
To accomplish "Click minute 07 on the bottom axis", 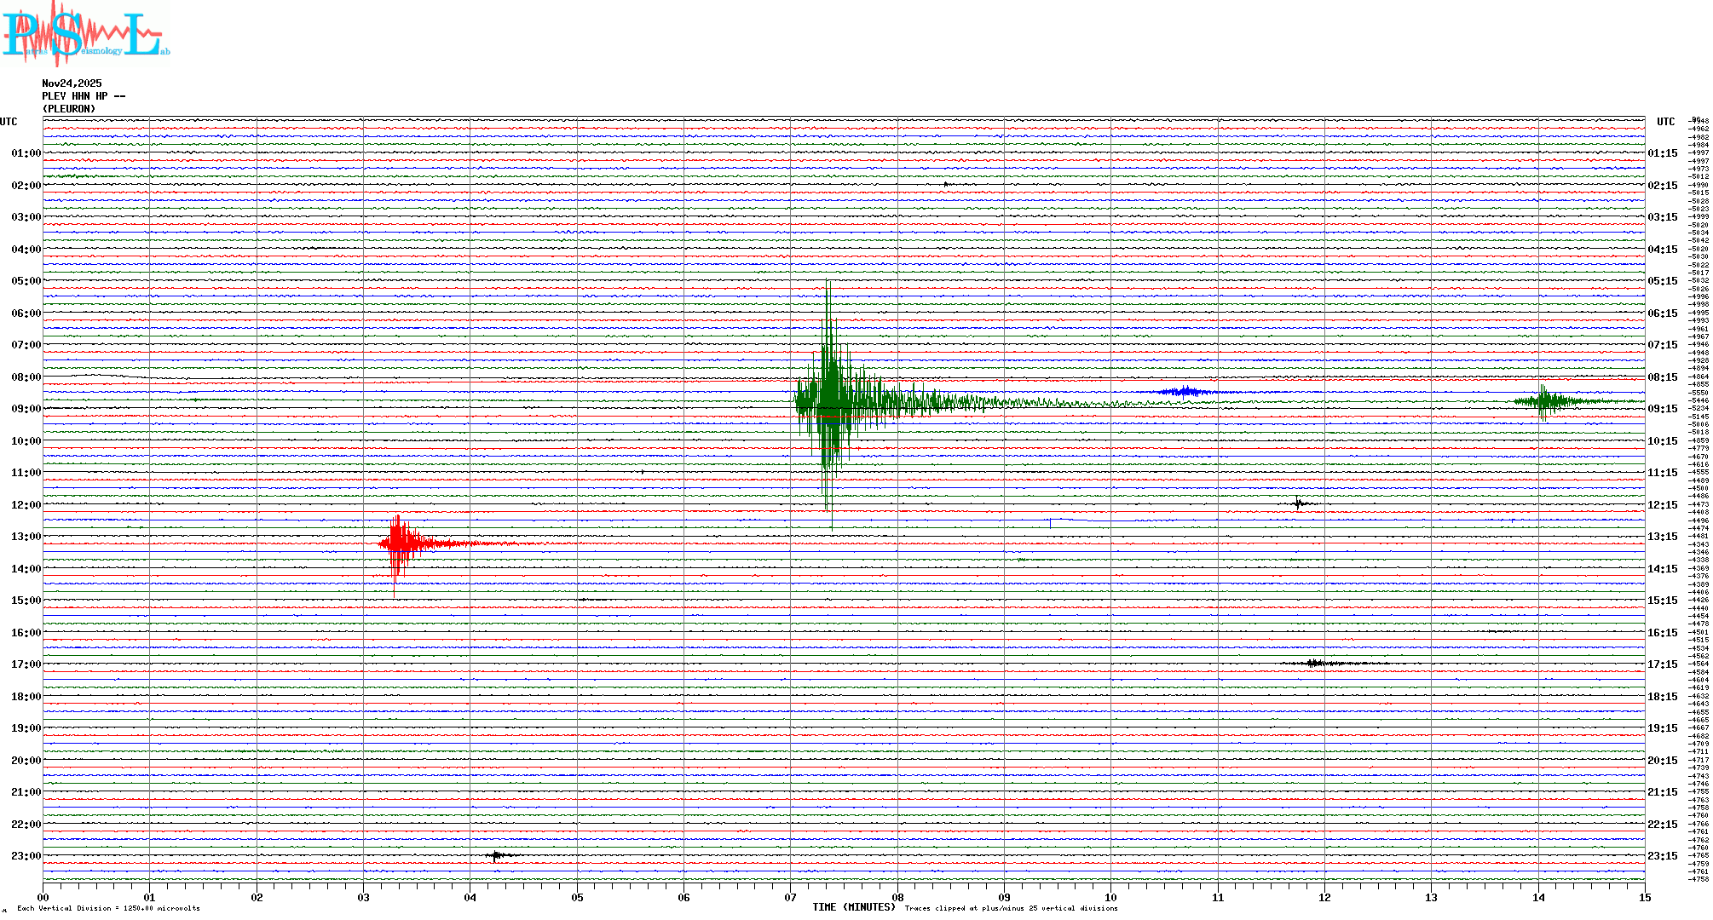I will click(790, 897).
